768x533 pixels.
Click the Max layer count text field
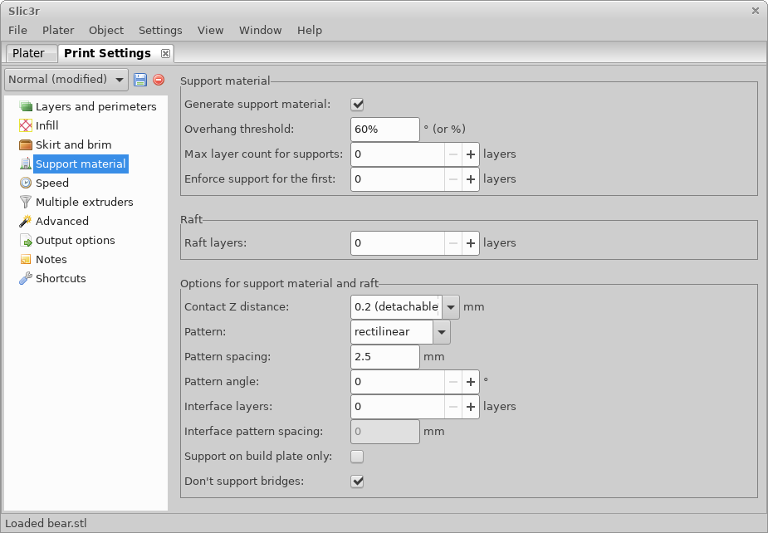tap(398, 154)
